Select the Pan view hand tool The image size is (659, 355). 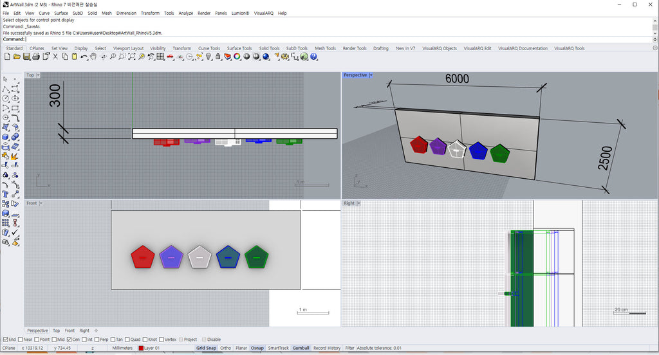pos(93,57)
